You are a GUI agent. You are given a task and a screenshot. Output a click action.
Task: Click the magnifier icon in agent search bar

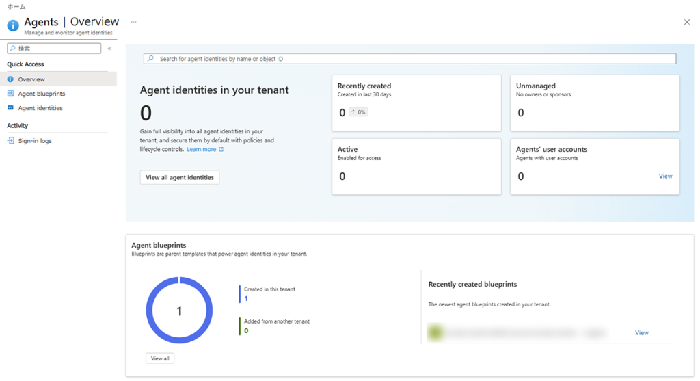tap(151, 59)
